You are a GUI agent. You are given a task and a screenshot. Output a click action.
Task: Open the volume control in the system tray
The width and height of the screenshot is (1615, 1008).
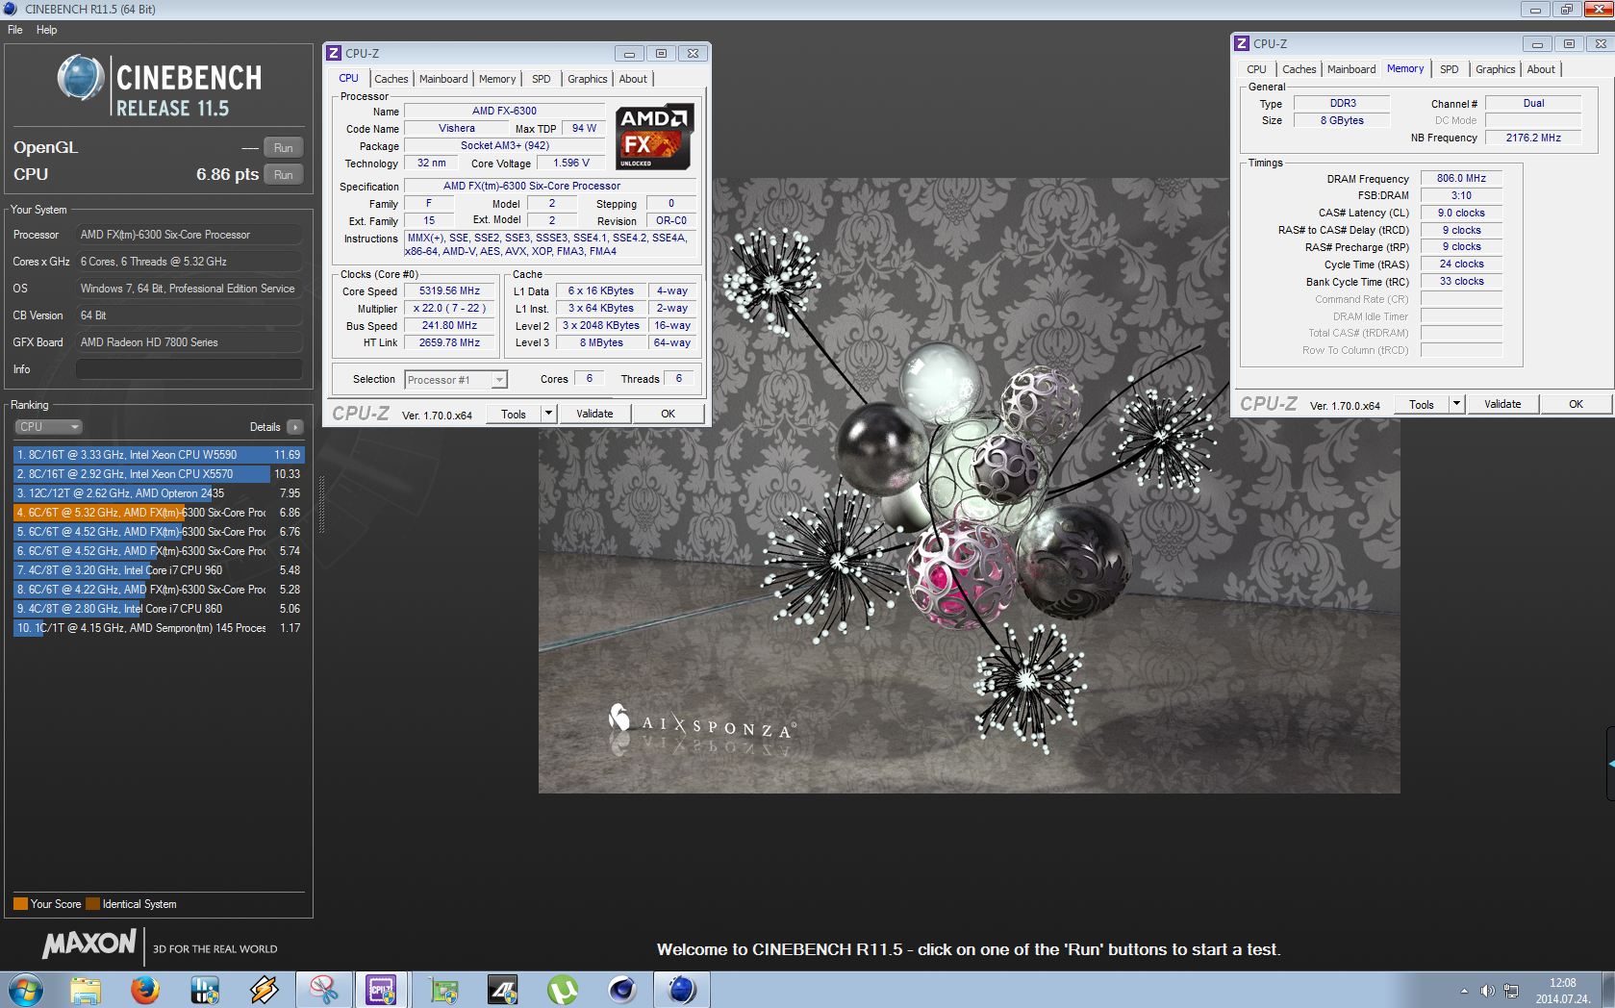point(1487,991)
